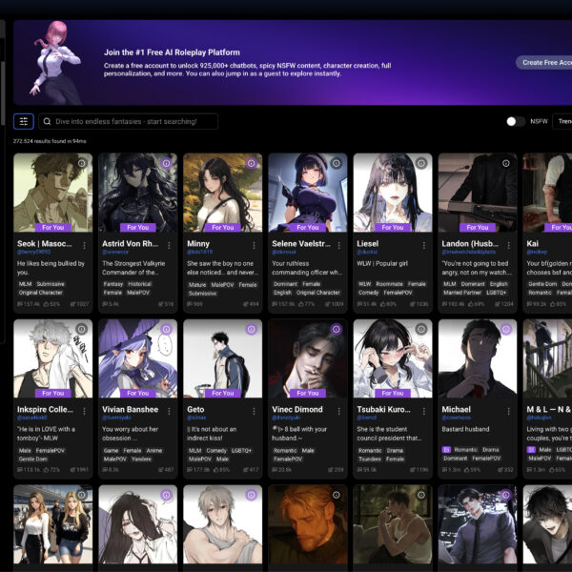
Task: Open Geto character title
Action: [x=195, y=409]
